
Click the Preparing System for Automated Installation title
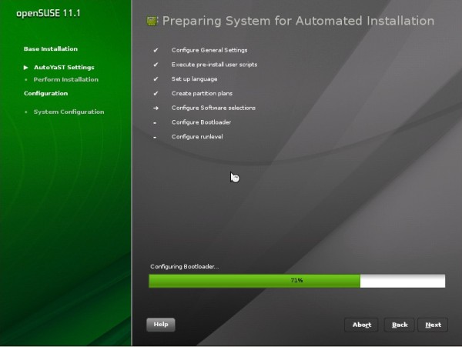tap(298, 21)
